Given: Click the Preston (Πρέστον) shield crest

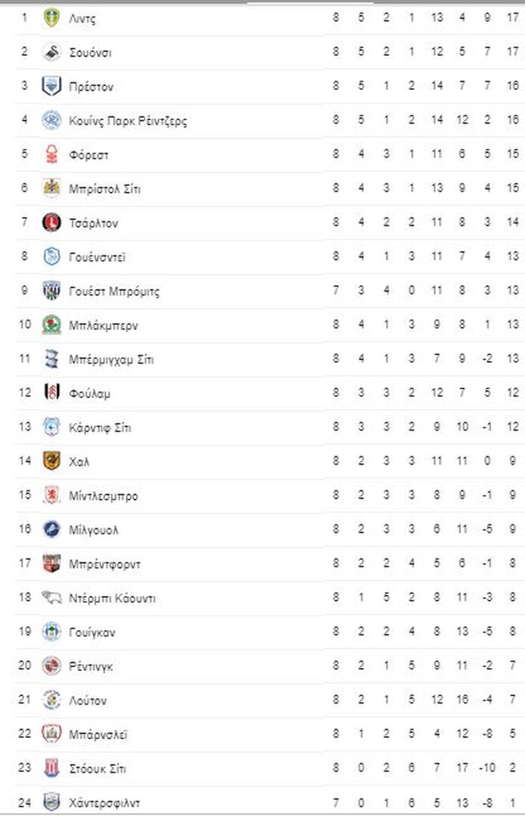Looking at the screenshot, I should coord(51,86).
